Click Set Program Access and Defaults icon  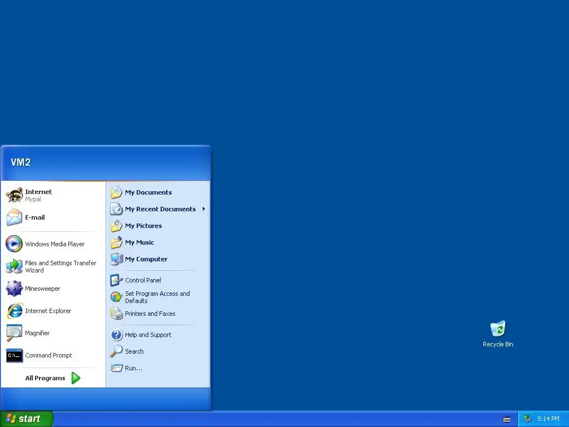117,297
